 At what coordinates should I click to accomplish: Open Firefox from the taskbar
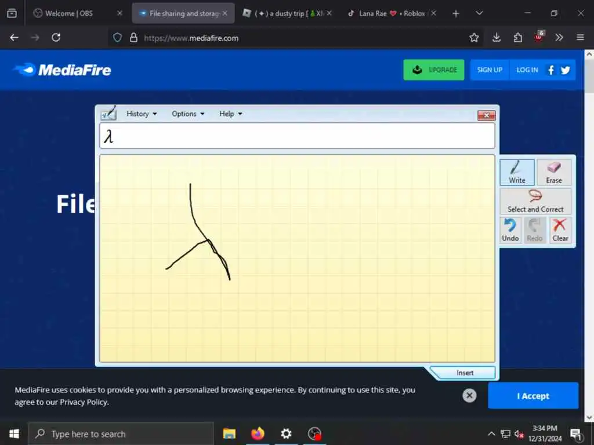coord(258,433)
